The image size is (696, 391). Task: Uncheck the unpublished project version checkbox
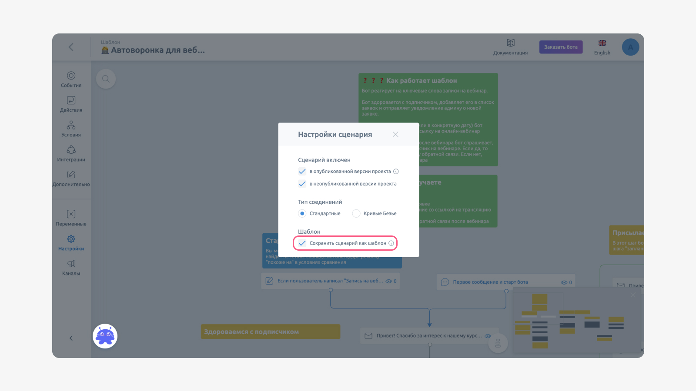click(x=302, y=184)
